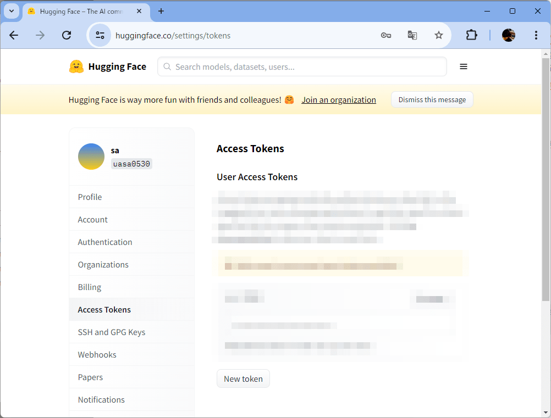
Task: Click the translate page icon
Action: [x=412, y=35]
